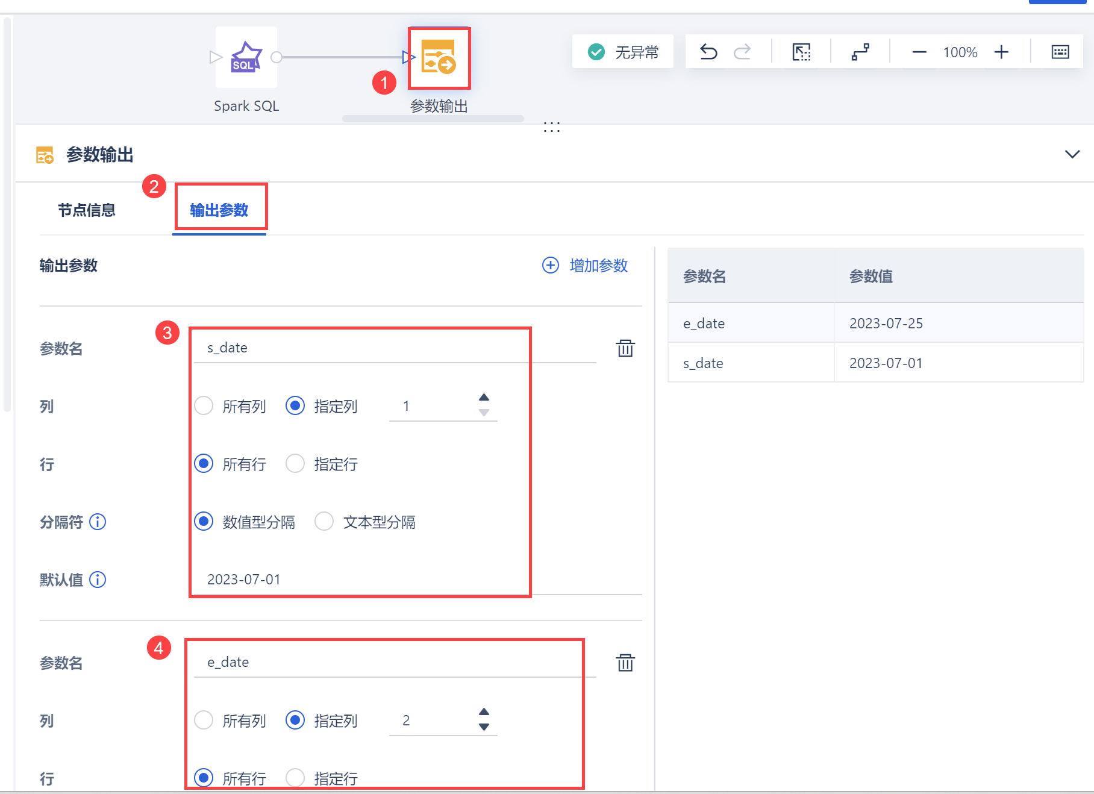Select 所有行 radio for s_date

[x=204, y=464]
